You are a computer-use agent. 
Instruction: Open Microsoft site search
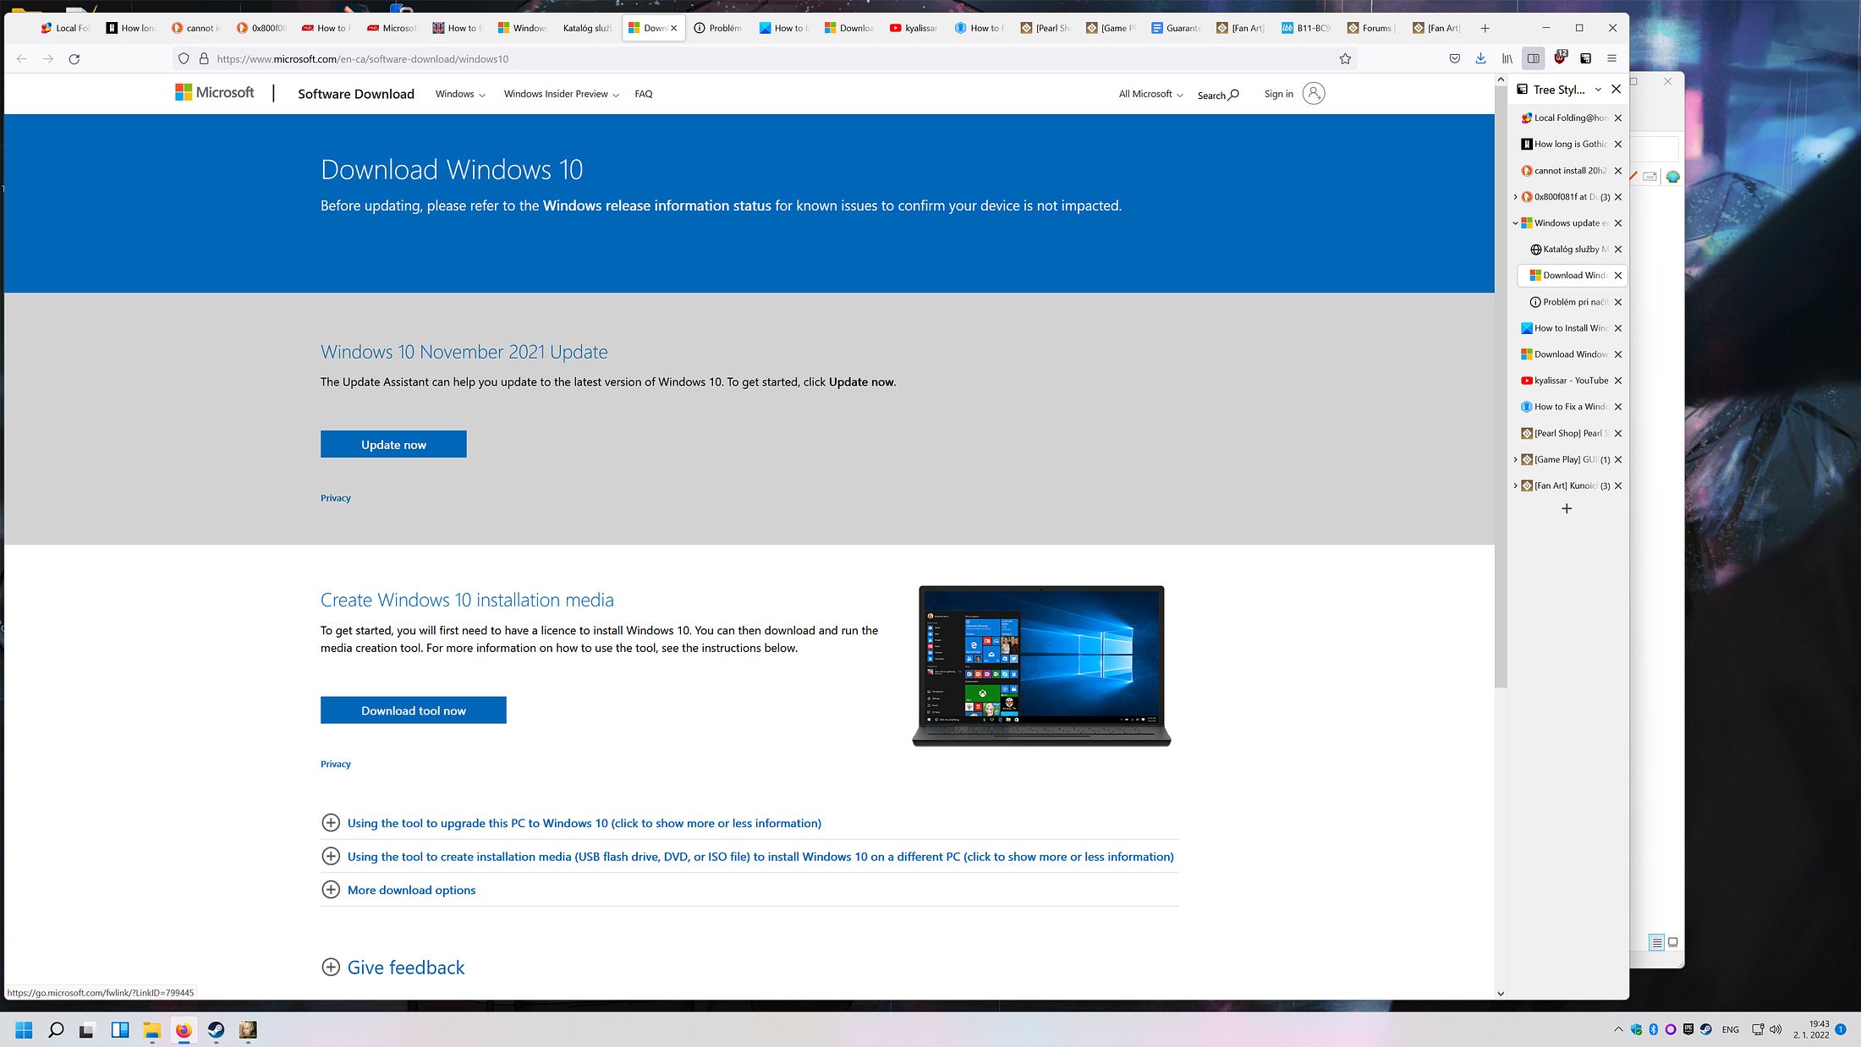click(1218, 95)
